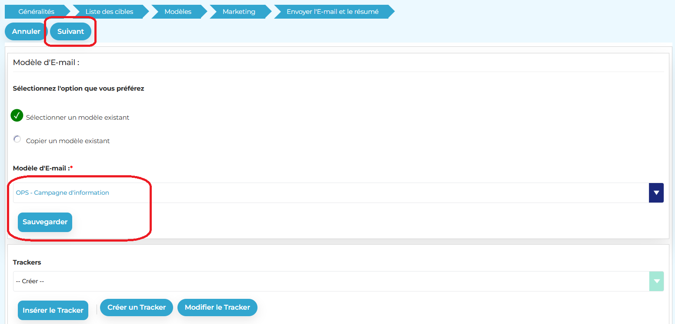Viewport: 675px width, 324px height.
Task: Select the 'Copier un modèle existant' radio button
Action: [x=17, y=139]
